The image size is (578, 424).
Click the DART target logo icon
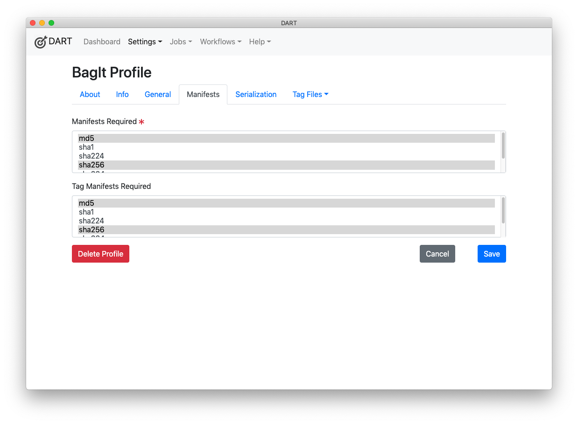[41, 42]
